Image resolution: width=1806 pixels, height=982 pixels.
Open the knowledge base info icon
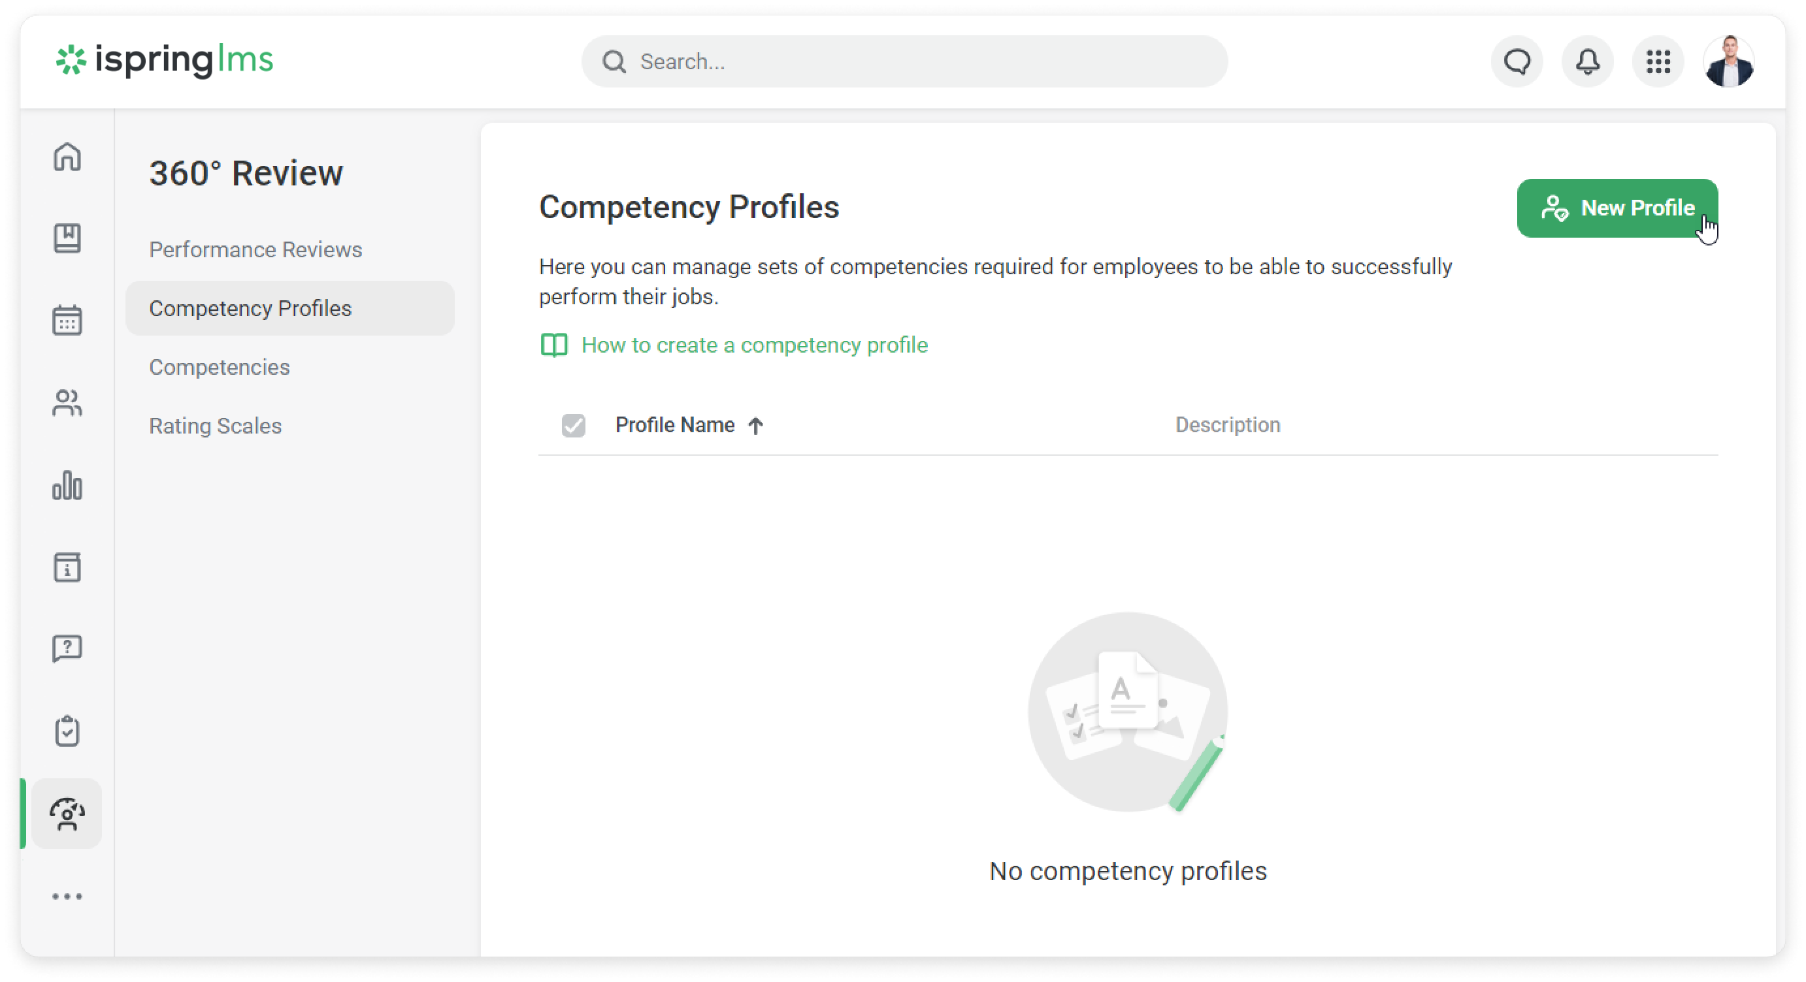67,567
